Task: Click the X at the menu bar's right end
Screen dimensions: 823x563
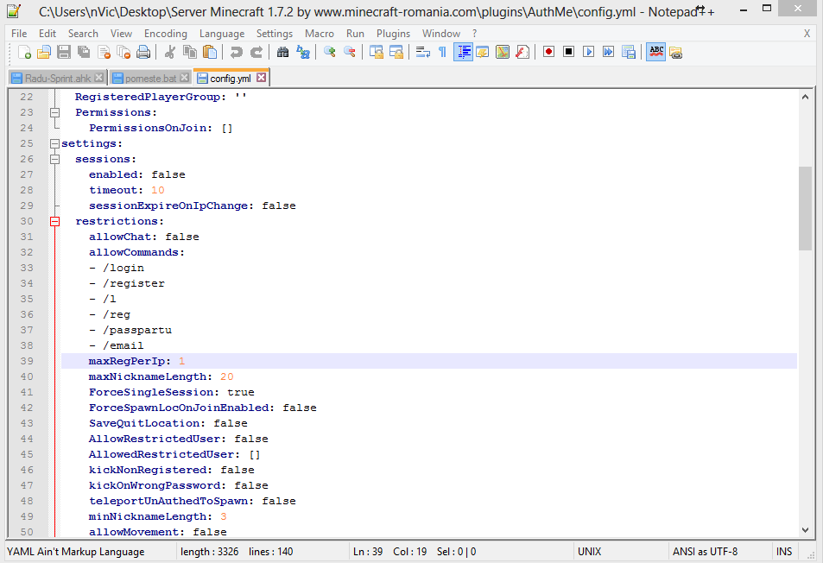Action: pos(807,34)
